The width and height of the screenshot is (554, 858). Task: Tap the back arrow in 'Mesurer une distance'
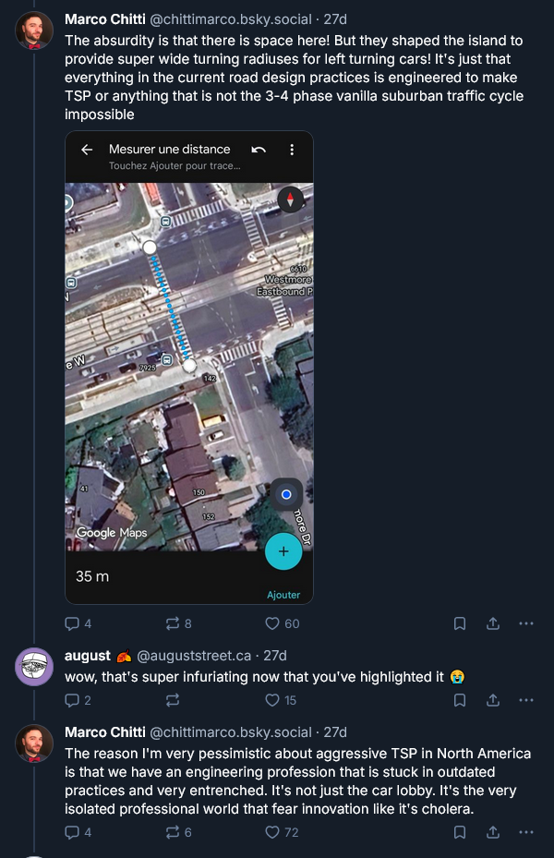[x=87, y=148]
